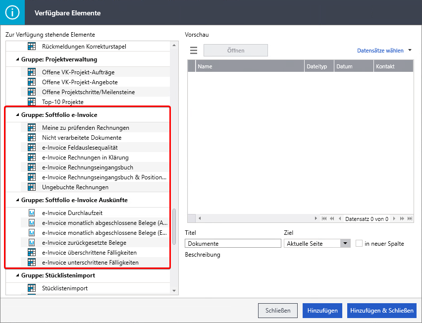
Task: Click the table icon next to Top-10 Projekte
Action: [x=32, y=102]
